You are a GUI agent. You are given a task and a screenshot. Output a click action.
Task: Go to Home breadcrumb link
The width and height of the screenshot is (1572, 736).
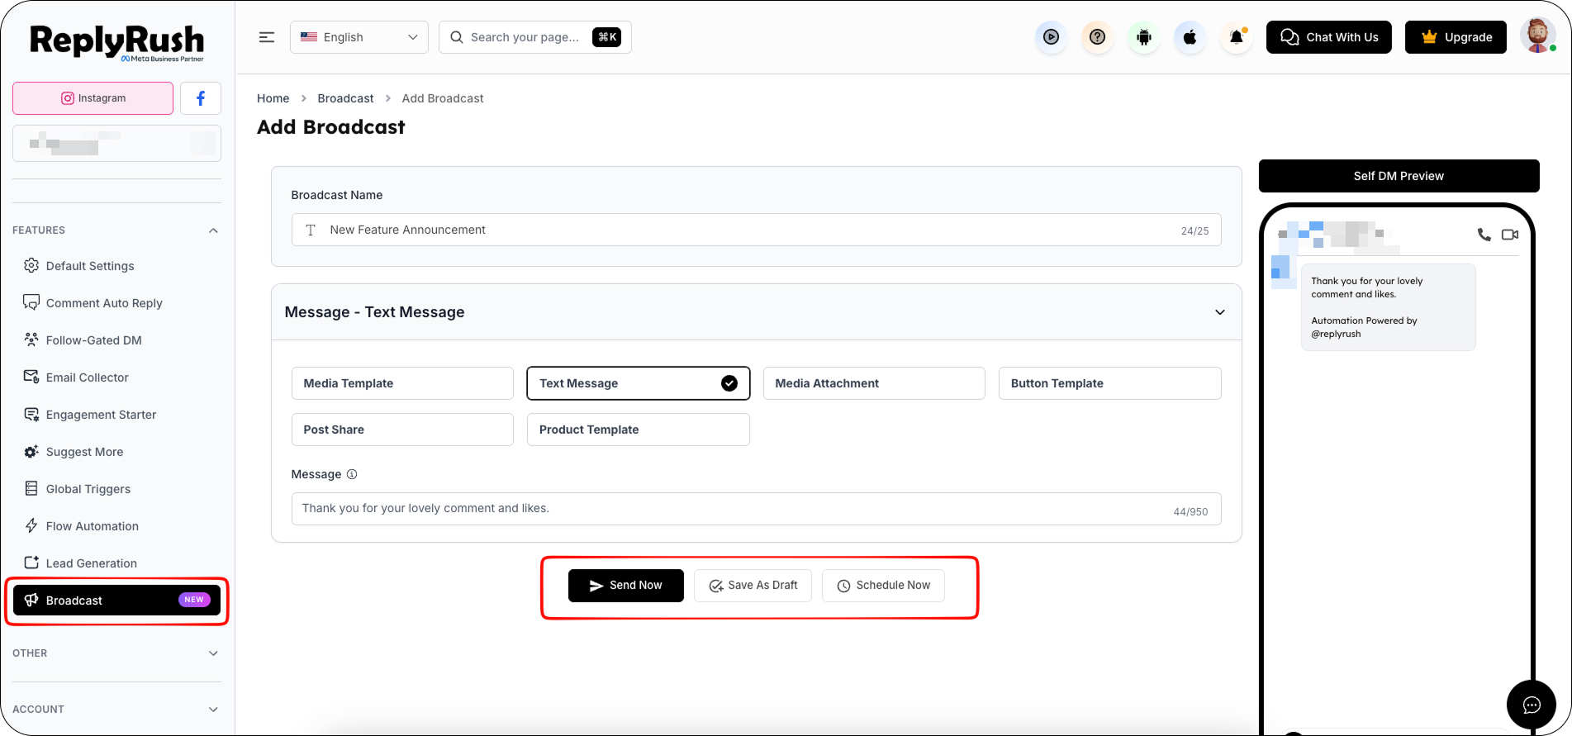click(273, 98)
